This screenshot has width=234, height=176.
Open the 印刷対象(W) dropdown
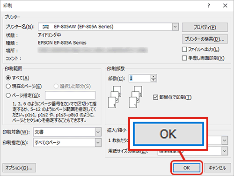click(x=98, y=132)
